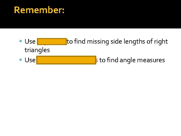Click the word "find" before "missing"
The width and height of the screenshot is (181, 136).
[80, 41]
